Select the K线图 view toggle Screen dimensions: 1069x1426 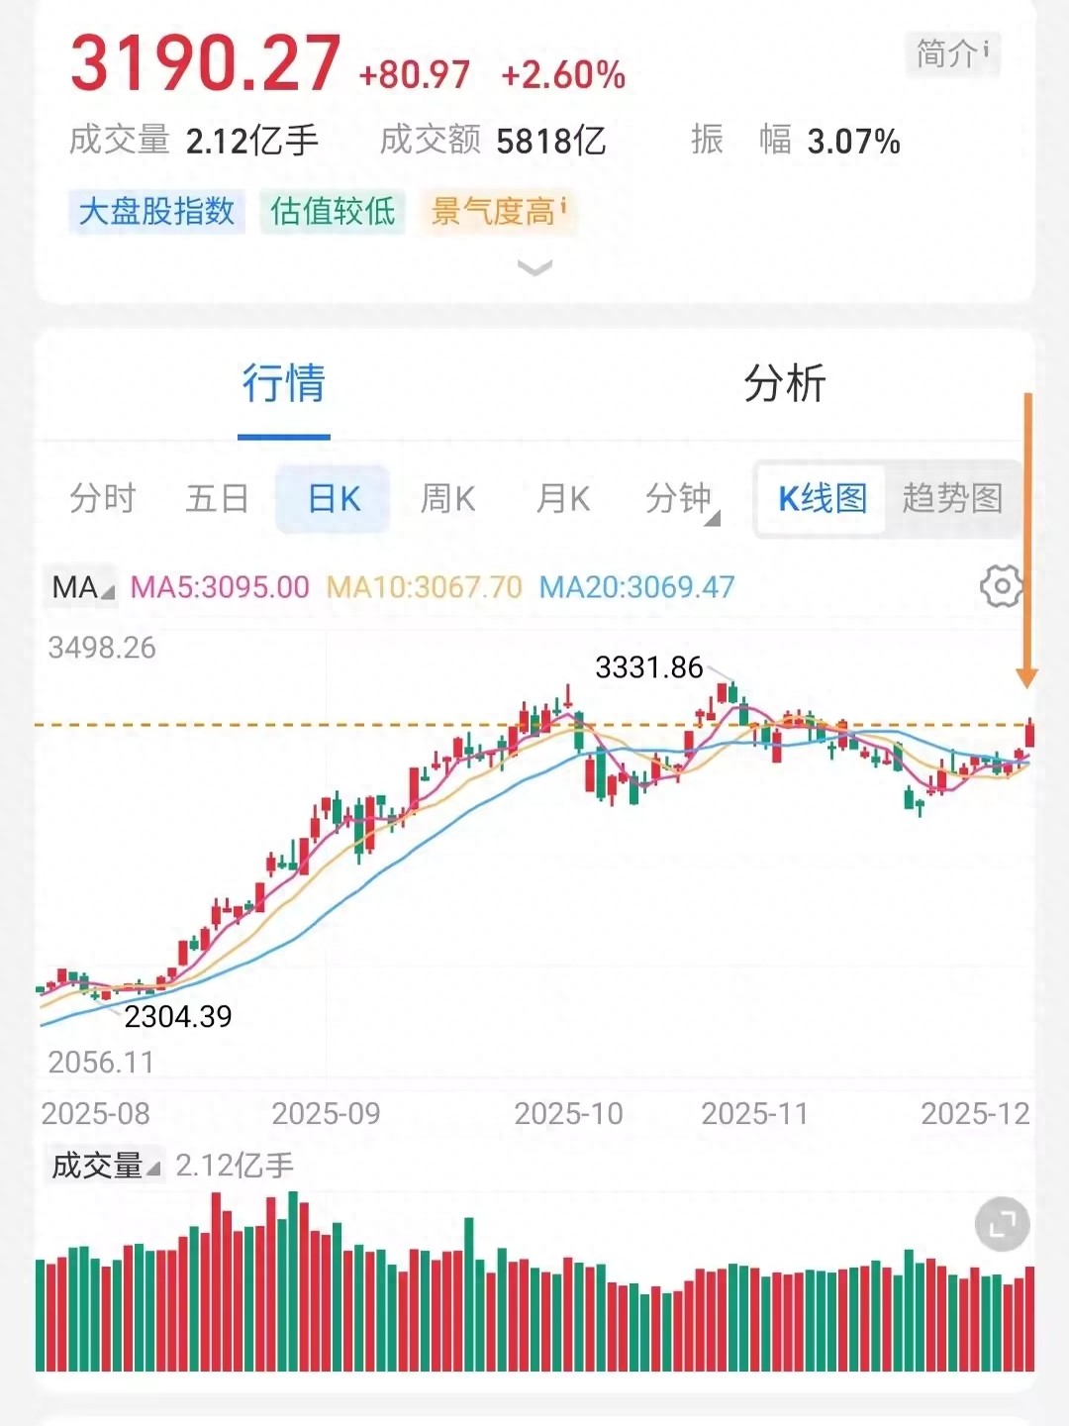pyautogui.click(x=822, y=498)
